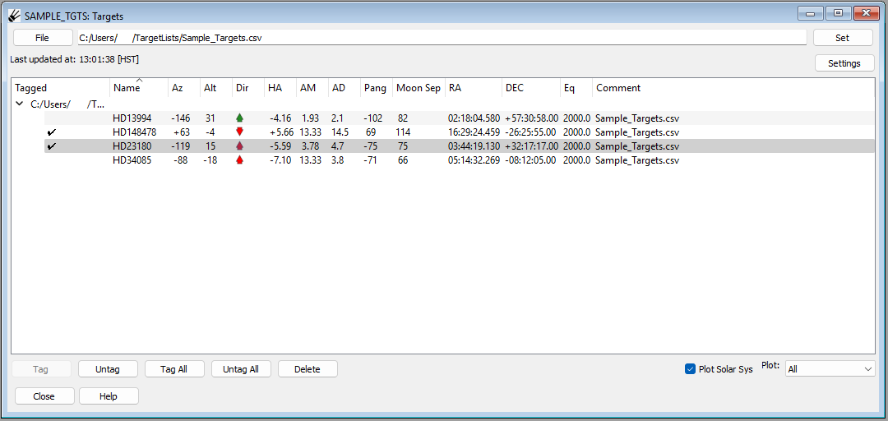Select the HD34085 target name

[x=132, y=160]
